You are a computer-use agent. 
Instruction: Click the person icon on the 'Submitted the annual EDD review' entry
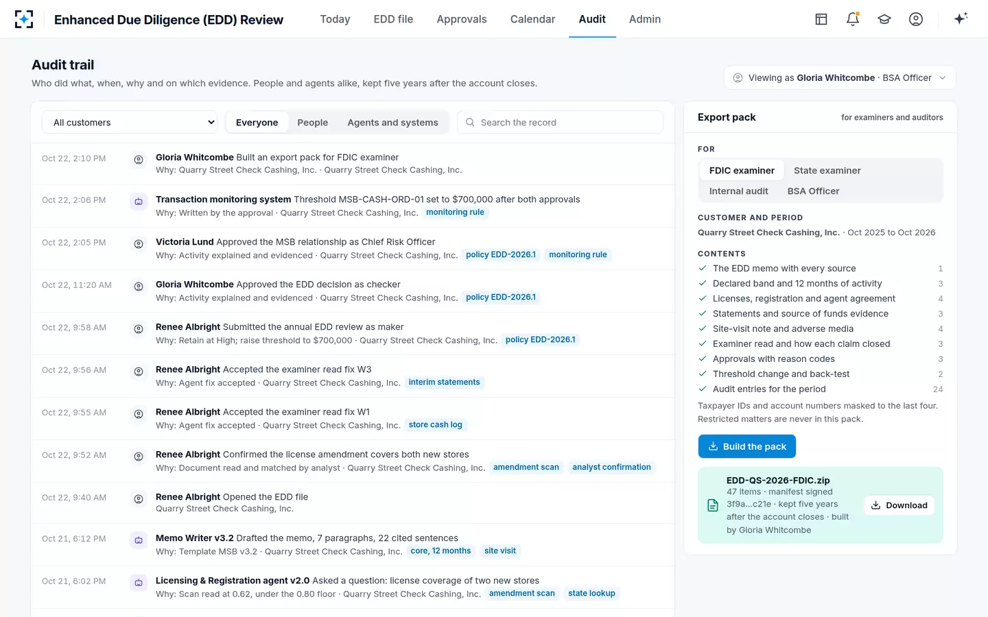click(139, 329)
